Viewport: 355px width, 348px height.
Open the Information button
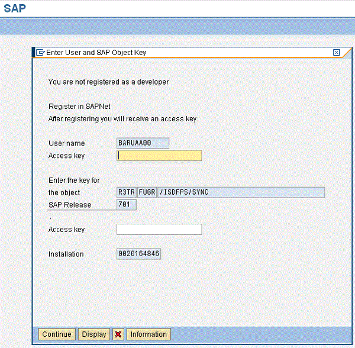(149, 334)
